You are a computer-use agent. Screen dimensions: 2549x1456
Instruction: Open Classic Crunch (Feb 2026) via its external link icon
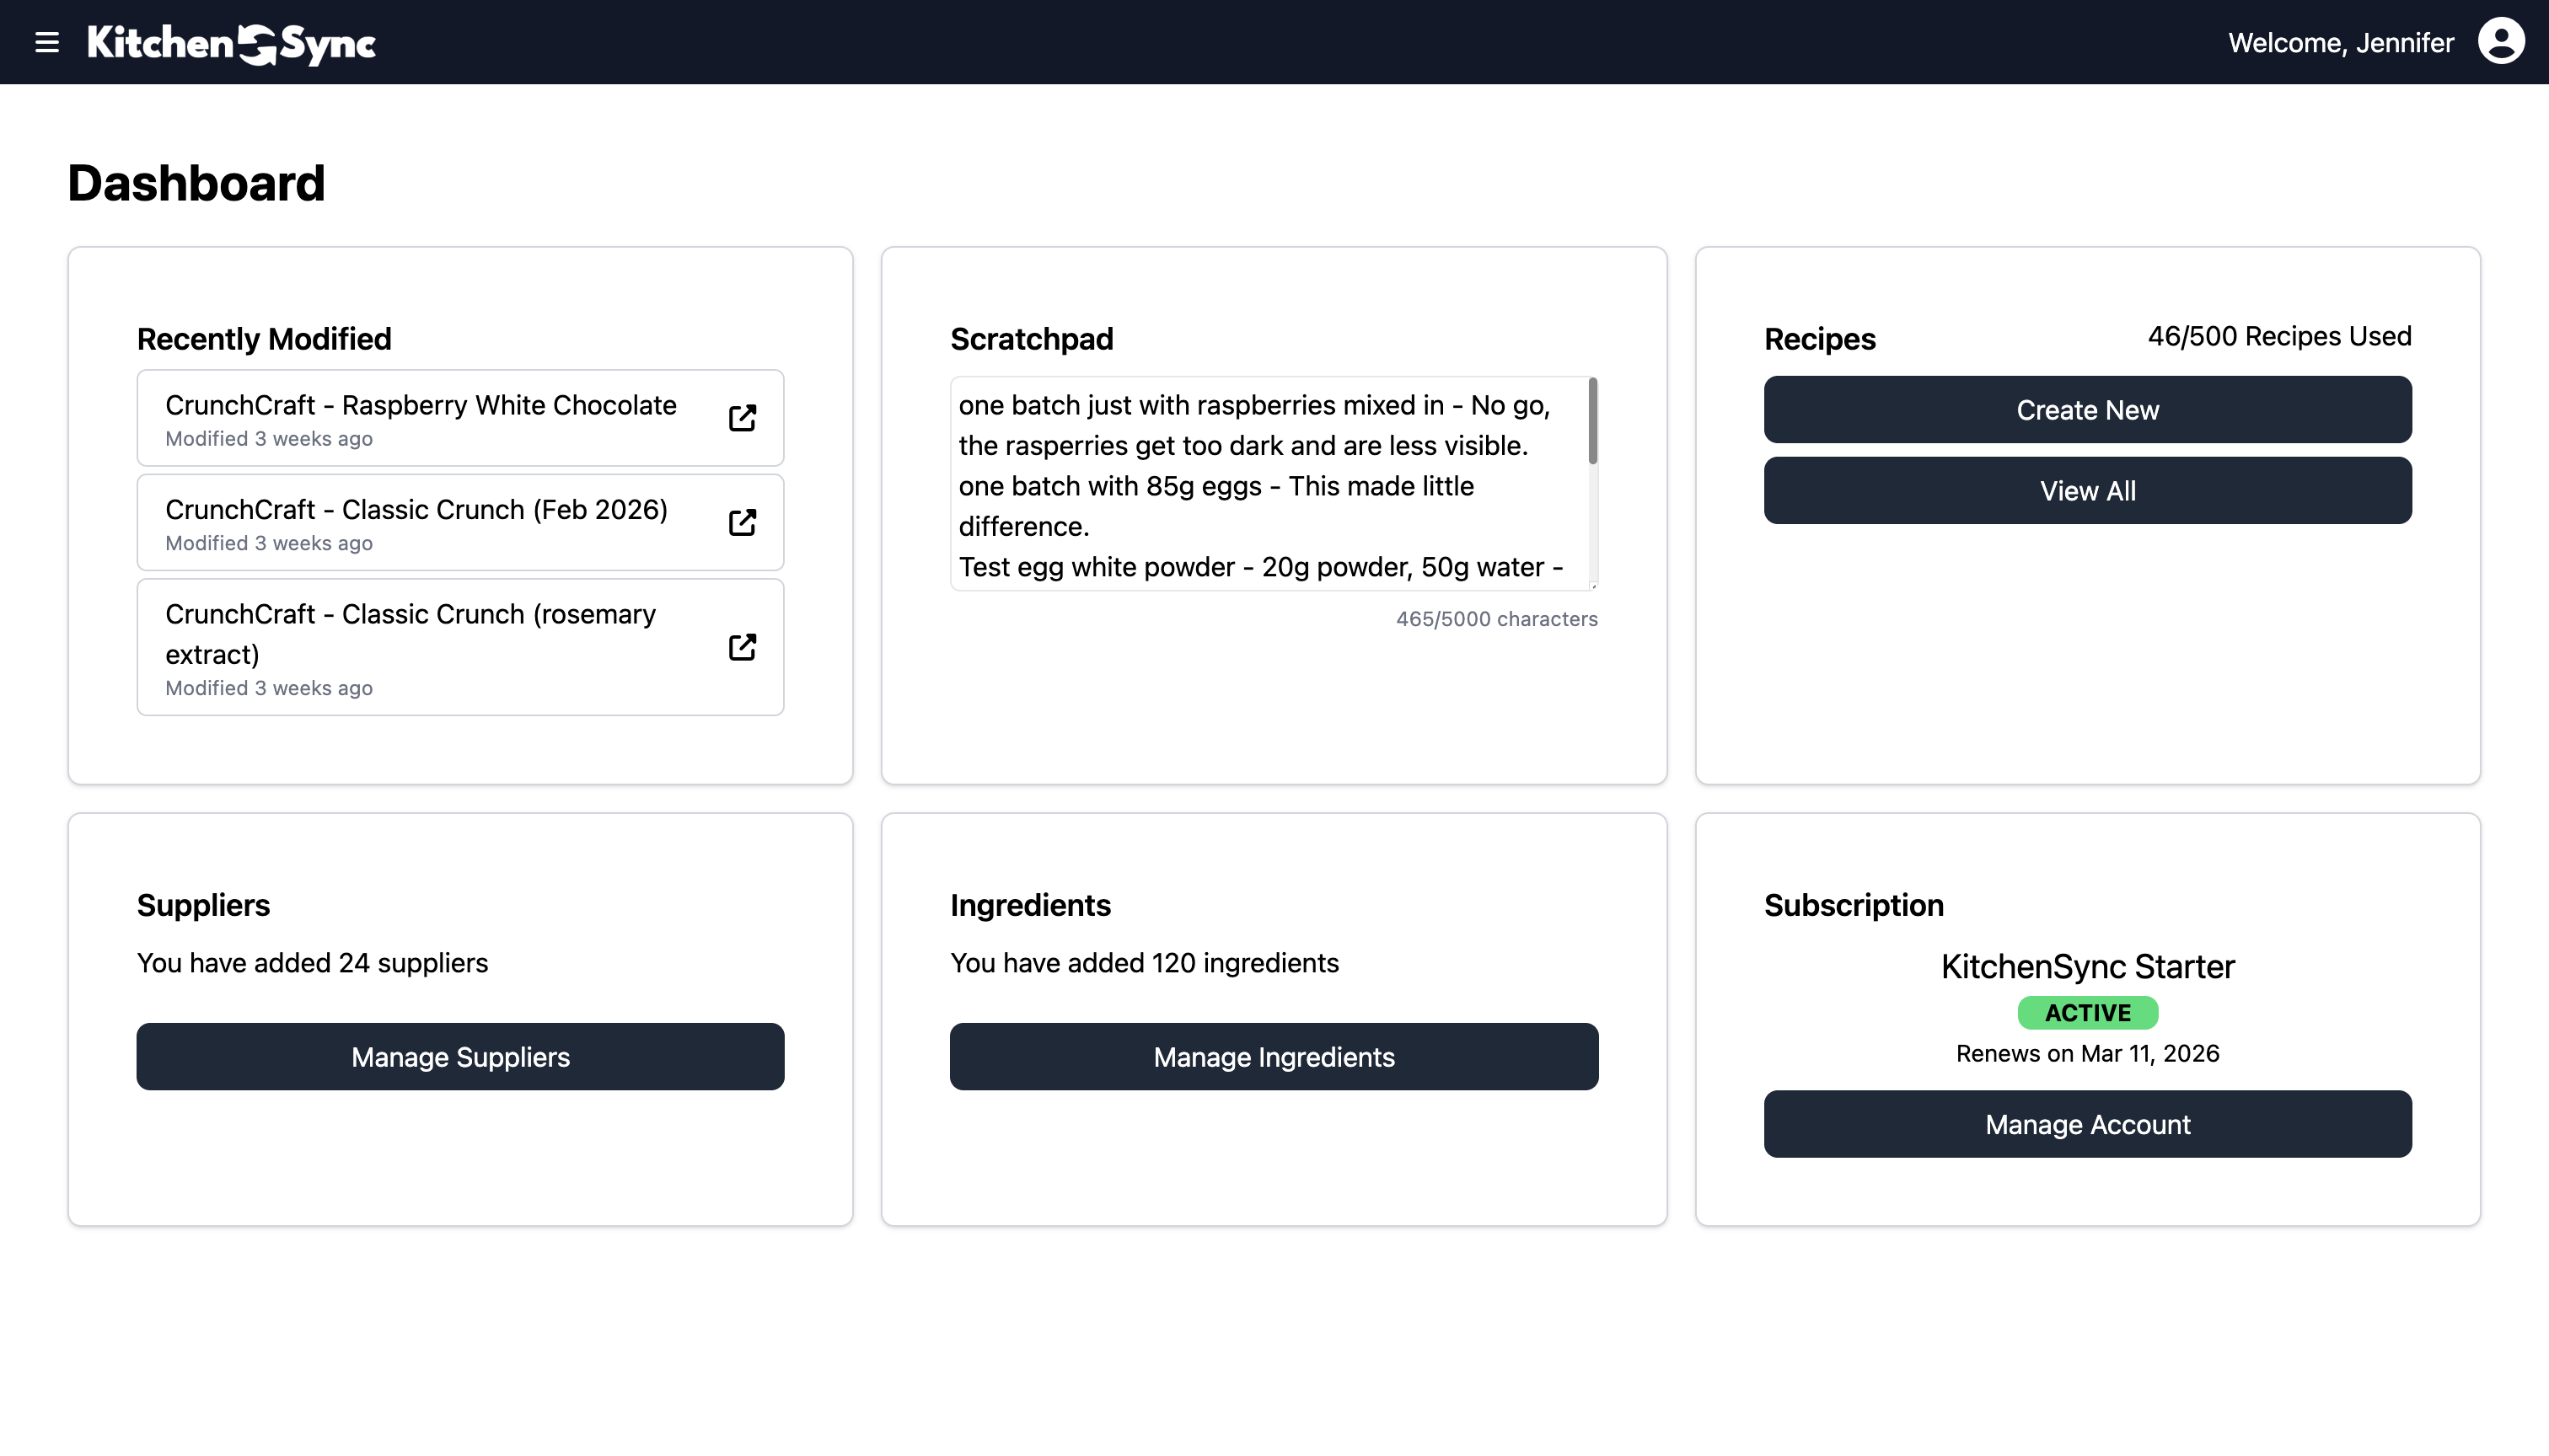(741, 522)
